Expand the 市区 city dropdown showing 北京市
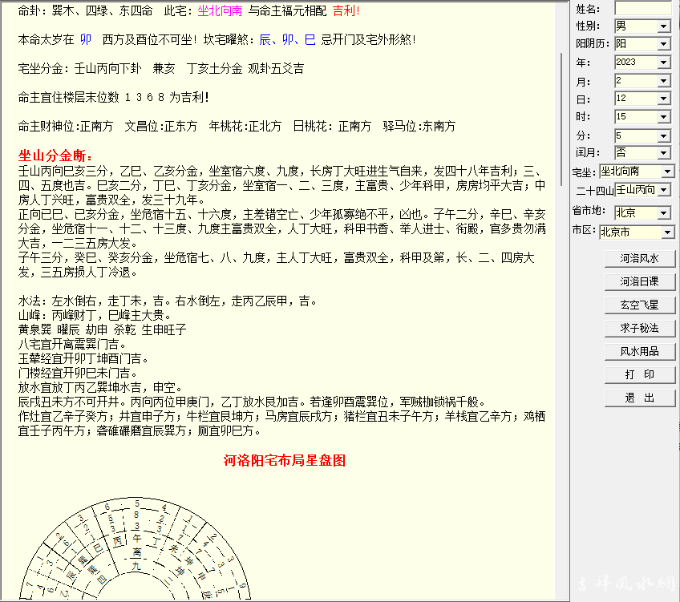 [667, 232]
